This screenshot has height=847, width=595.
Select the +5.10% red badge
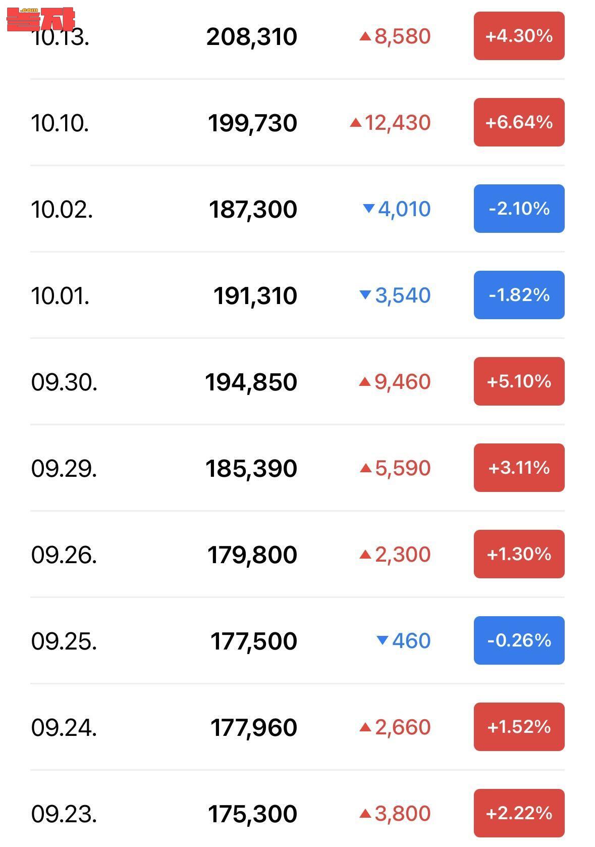click(x=519, y=381)
